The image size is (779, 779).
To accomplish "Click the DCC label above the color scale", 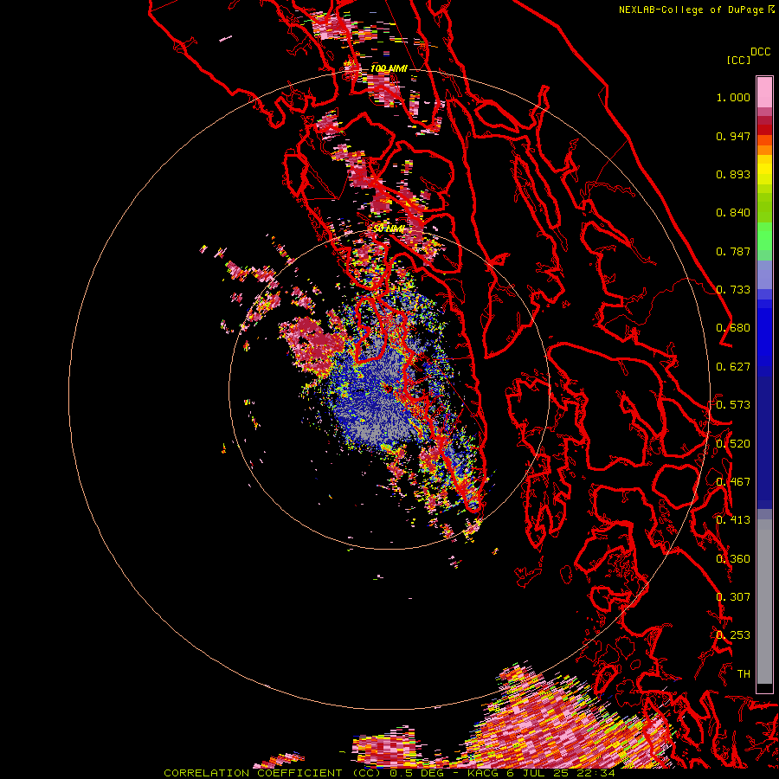I will click(x=760, y=51).
